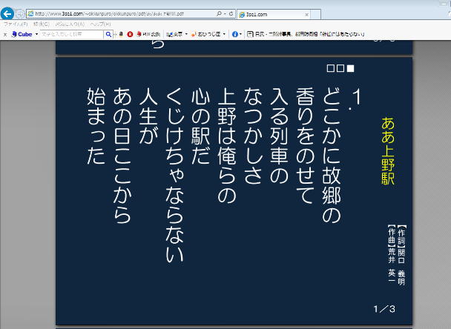Close the Cube toolbar with x

click(5, 35)
